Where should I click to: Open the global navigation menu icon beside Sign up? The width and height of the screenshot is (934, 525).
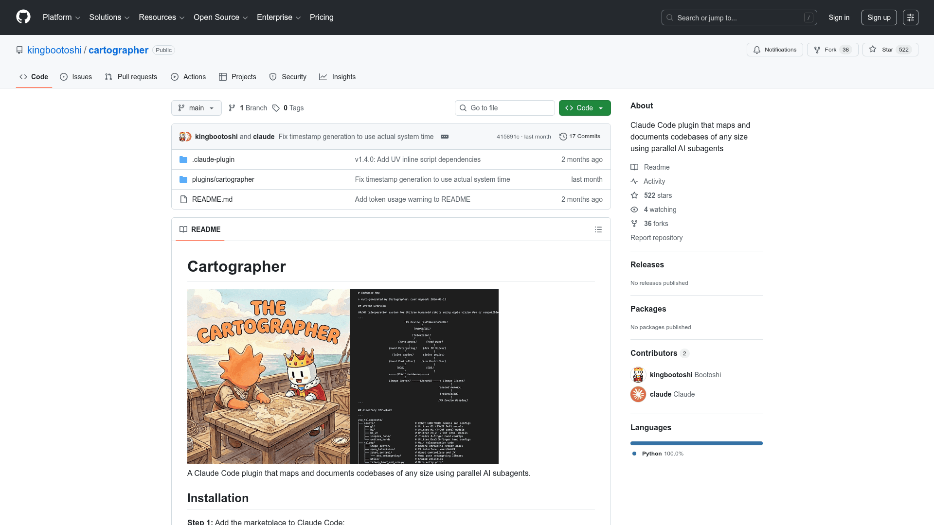point(910,17)
